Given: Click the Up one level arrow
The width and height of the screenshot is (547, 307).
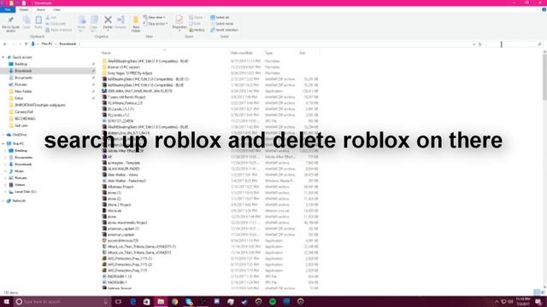Looking at the screenshot, I should click(x=26, y=44).
